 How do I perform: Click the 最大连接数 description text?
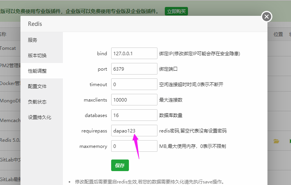(x=171, y=100)
